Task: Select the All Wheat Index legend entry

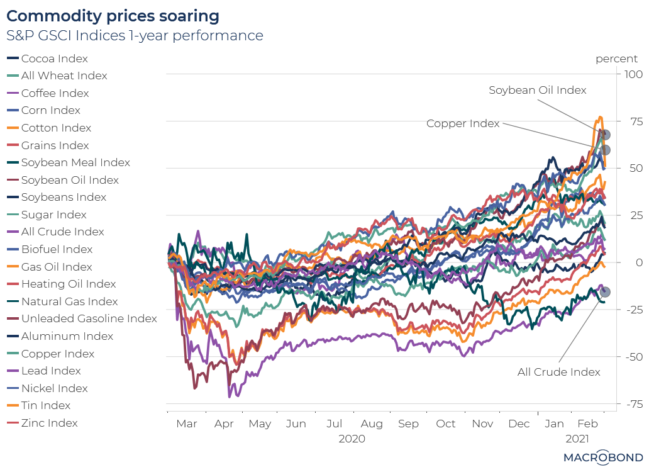Action: [64, 76]
